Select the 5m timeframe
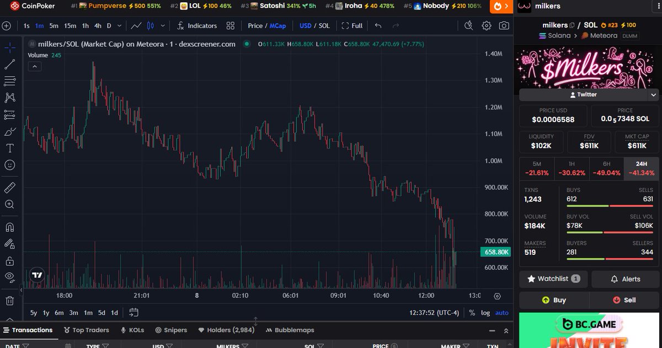Viewport: 662px width, 348px height. [x=54, y=26]
